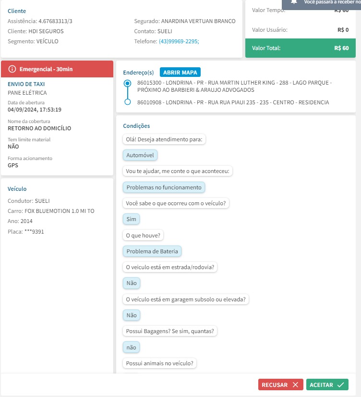The width and height of the screenshot is (361, 397).
Task: Click the bell icon in the notification toast
Action: click(x=294, y=2)
